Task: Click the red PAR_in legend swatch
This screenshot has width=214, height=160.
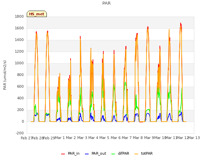Action: click(x=63, y=154)
